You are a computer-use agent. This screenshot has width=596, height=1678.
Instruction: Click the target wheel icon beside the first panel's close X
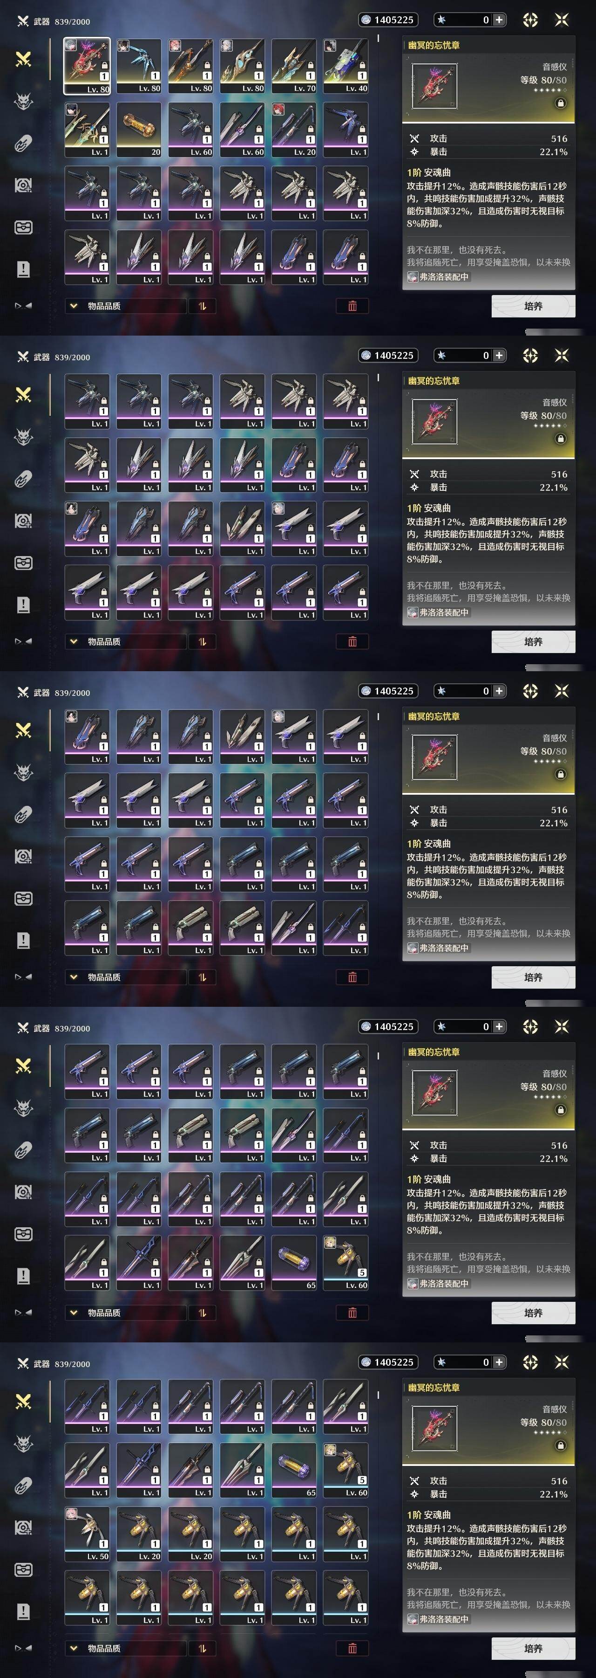pyautogui.click(x=530, y=20)
